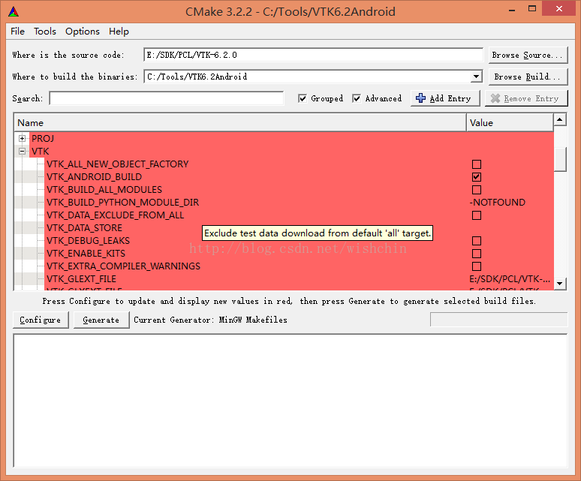Click the cache list scrollbar thumb
581x481 pixels.
pos(560,159)
